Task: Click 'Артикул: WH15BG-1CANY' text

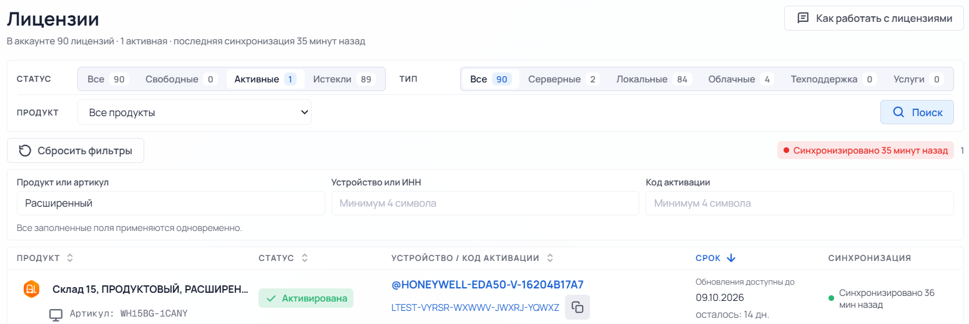Action: click(x=129, y=313)
